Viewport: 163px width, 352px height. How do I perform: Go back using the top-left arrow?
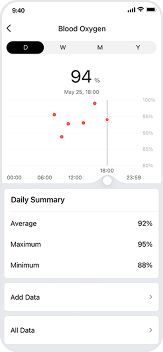(9, 28)
